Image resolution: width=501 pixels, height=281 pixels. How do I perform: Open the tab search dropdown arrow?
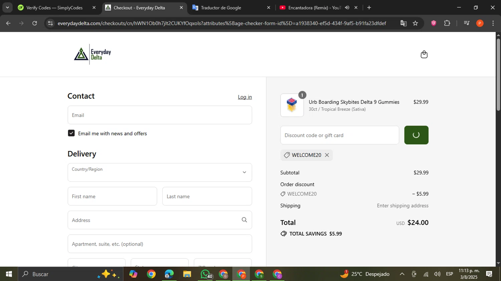point(7,7)
